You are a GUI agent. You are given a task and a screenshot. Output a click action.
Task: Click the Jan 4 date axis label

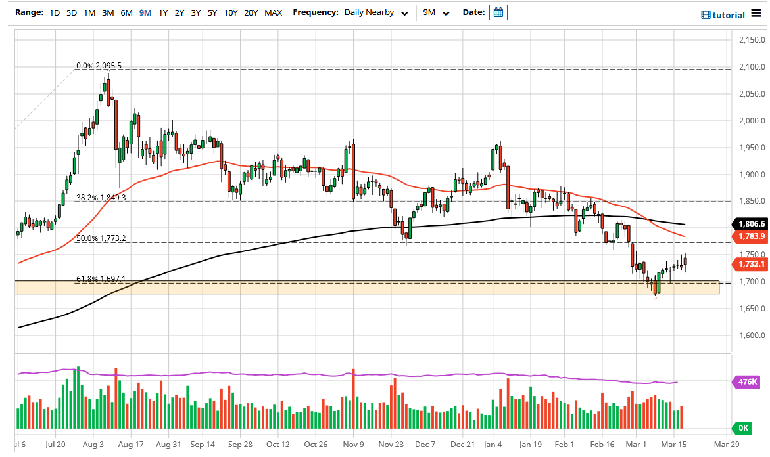pos(493,445)
